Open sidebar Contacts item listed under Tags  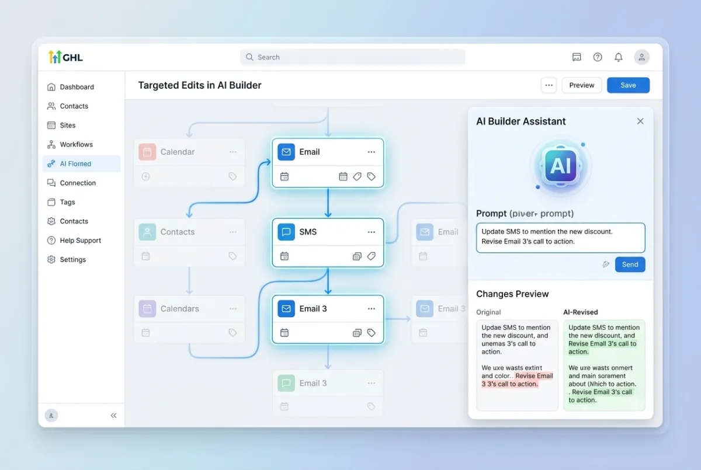coord(81,221)
